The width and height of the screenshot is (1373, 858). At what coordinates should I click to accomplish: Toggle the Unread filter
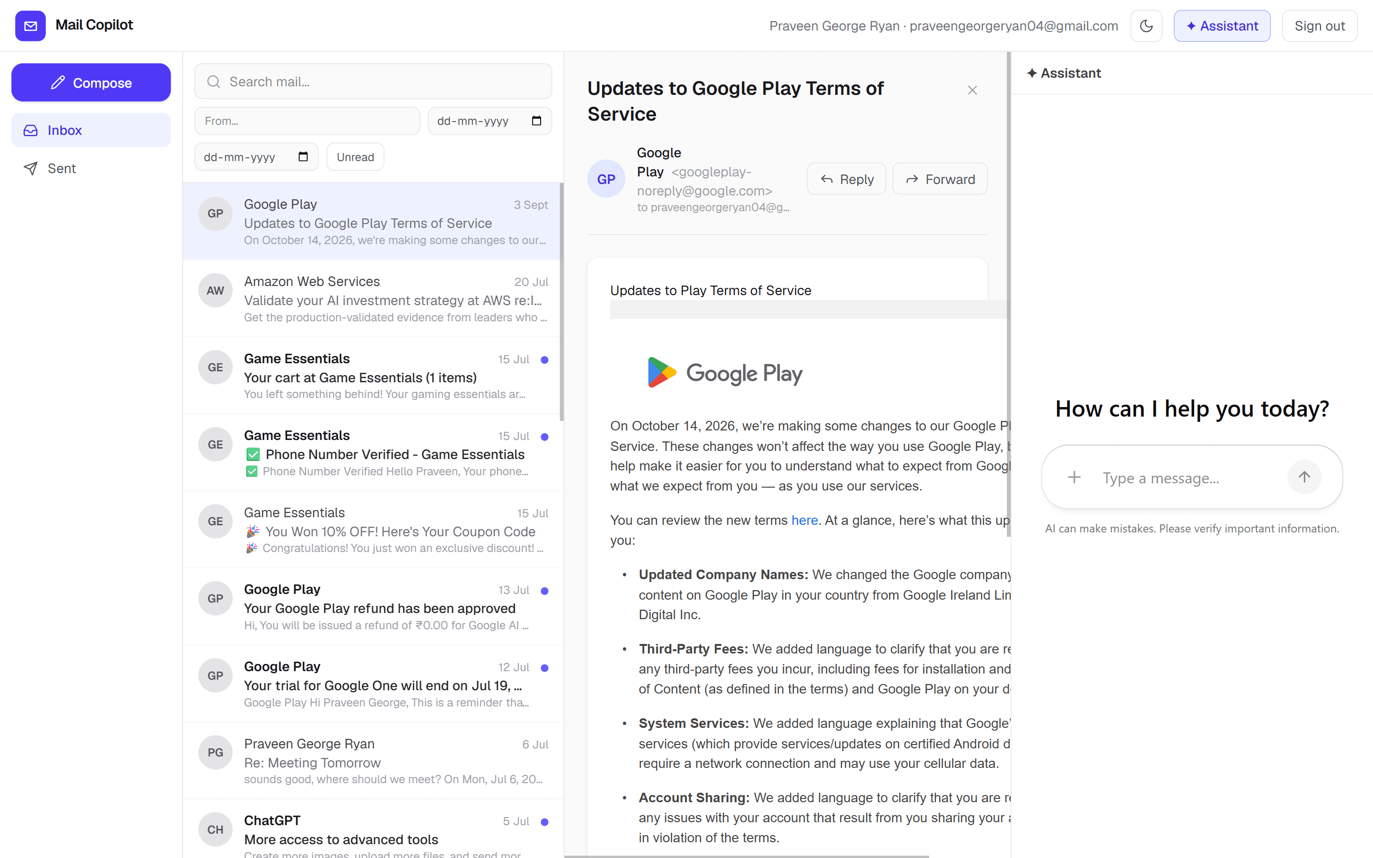pyautogui.click(x=355, y=157)
